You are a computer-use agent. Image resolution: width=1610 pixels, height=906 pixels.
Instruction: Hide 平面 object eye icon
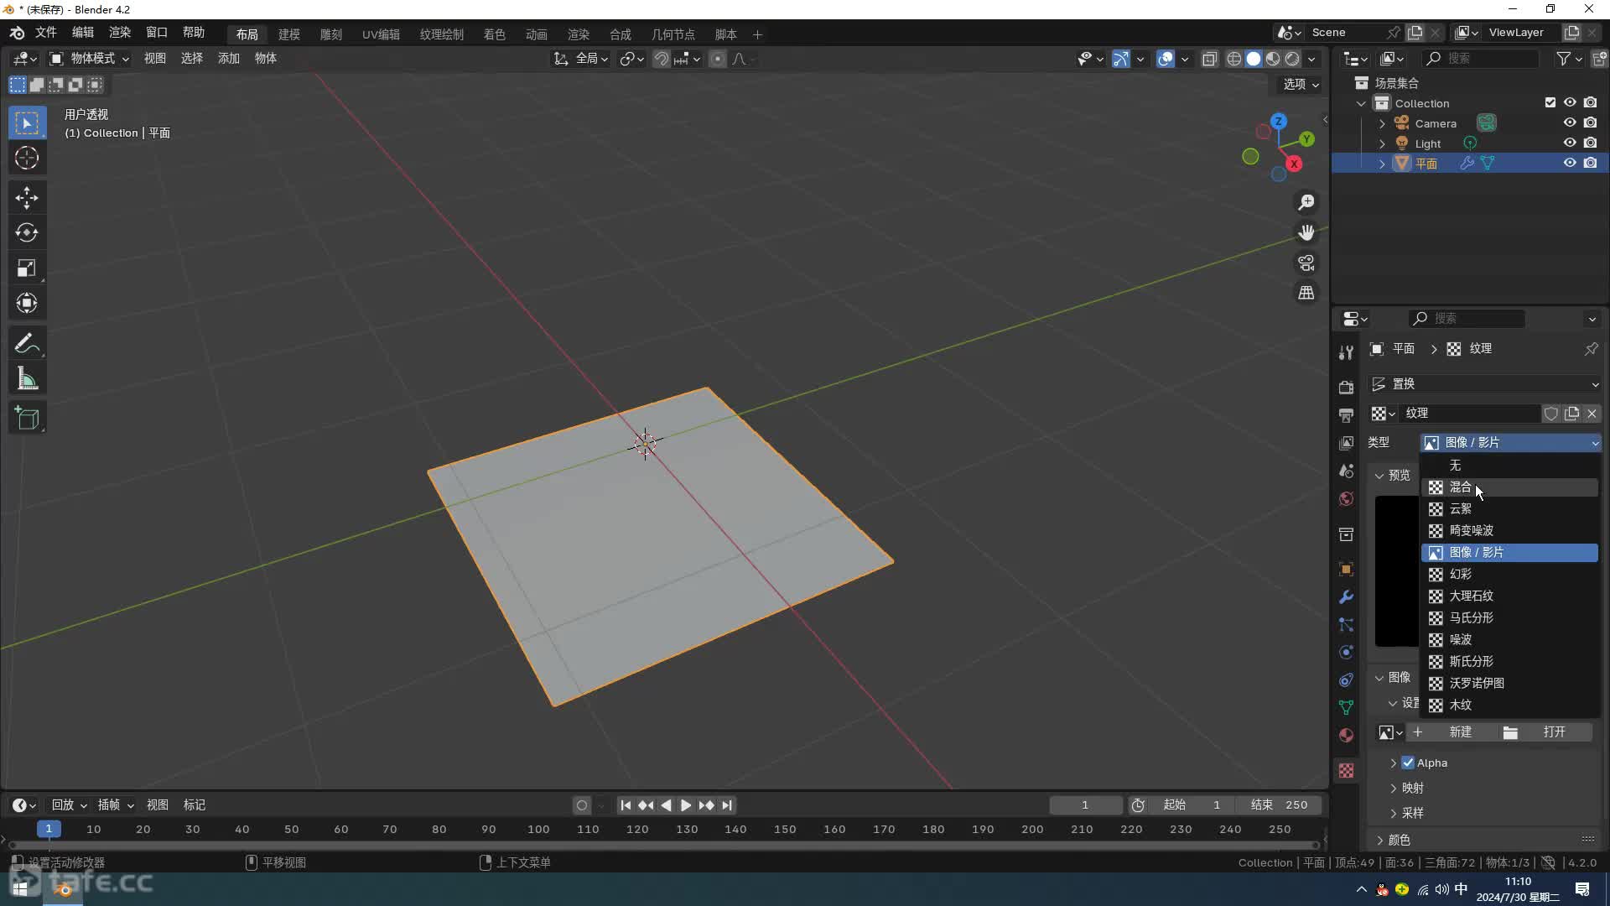[1570, 163]
